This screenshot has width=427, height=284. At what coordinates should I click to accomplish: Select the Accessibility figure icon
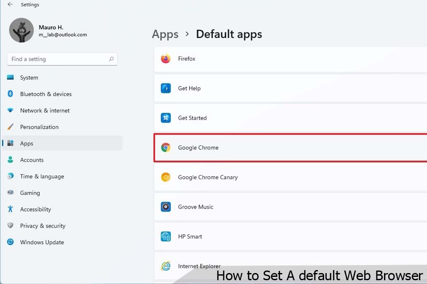pos(11,209)
